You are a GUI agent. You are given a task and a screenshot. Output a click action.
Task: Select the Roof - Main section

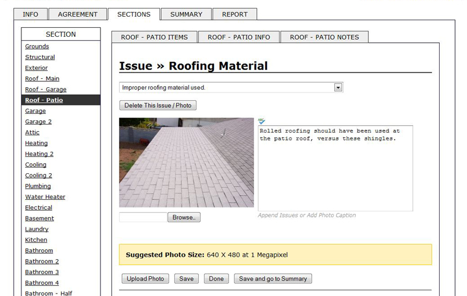click(x=42, y=79)
